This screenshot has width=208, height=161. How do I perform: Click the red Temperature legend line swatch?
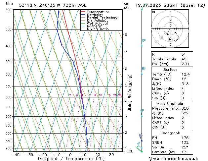(83, 12)
